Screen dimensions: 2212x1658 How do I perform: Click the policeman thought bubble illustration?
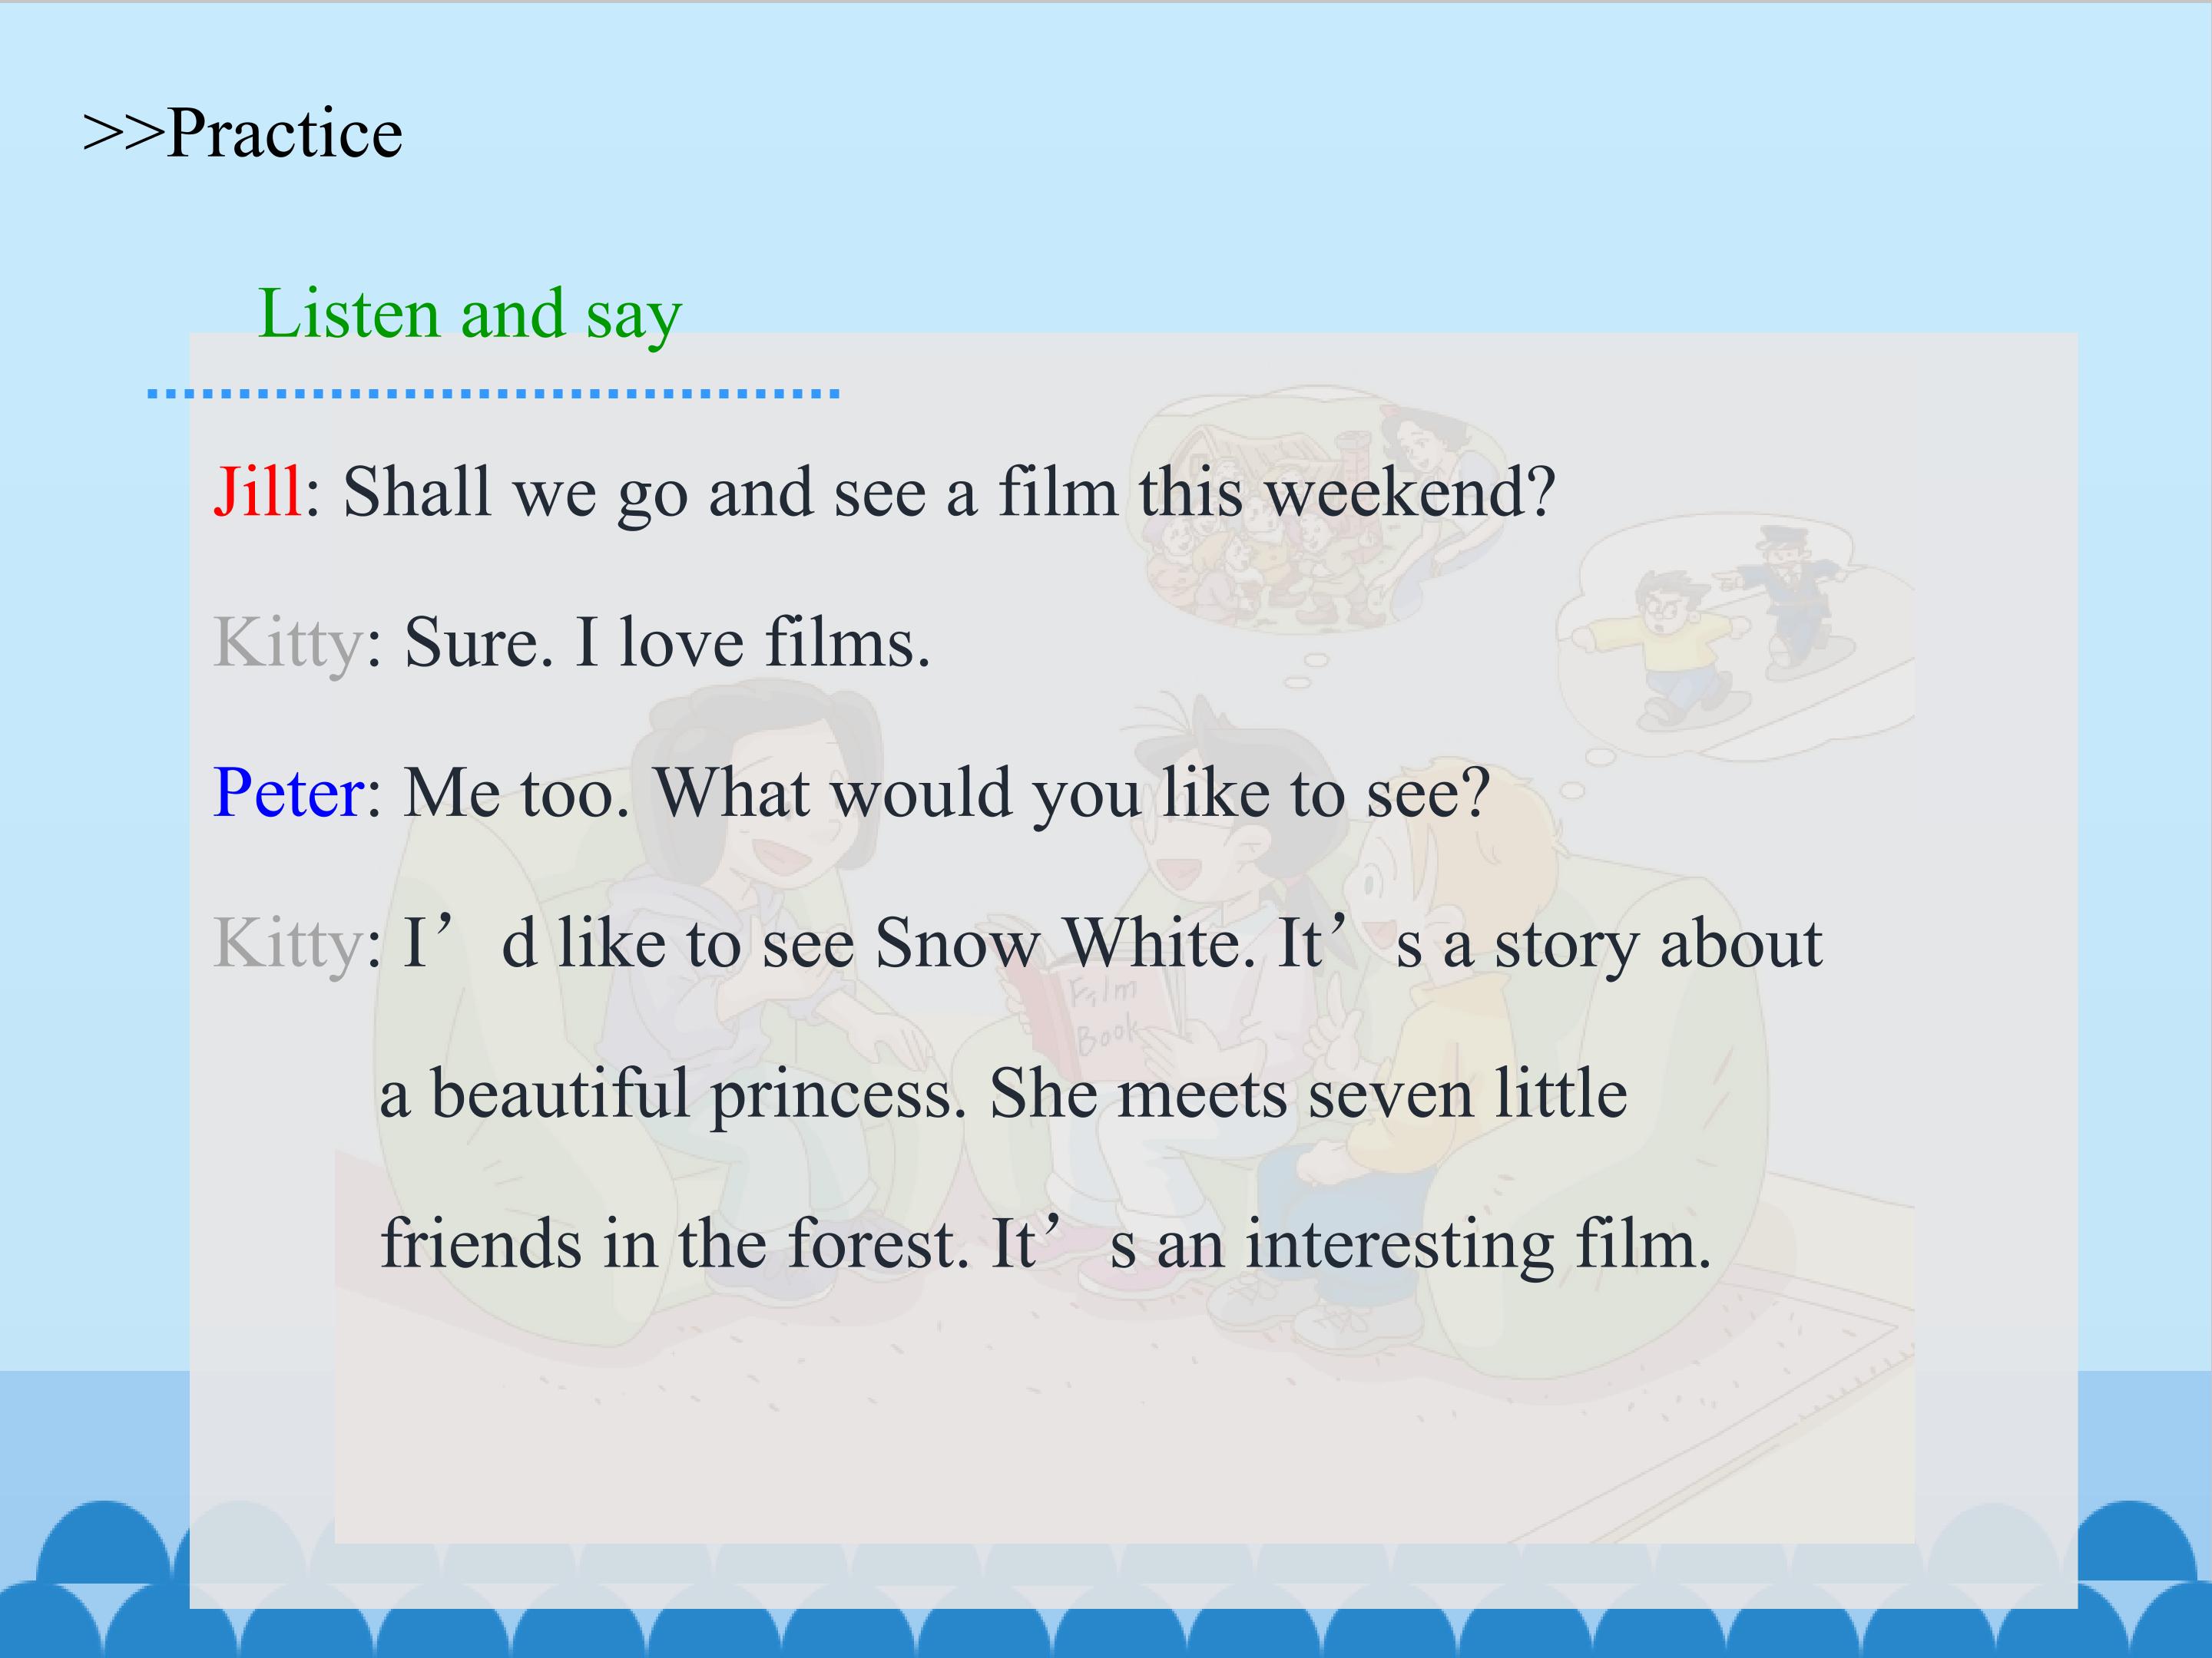click(x=1735, y=638)
